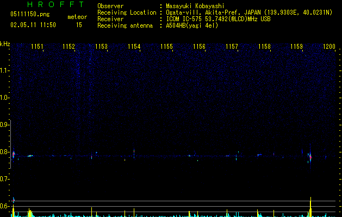Click the 1152 time marker

point(69,47)
